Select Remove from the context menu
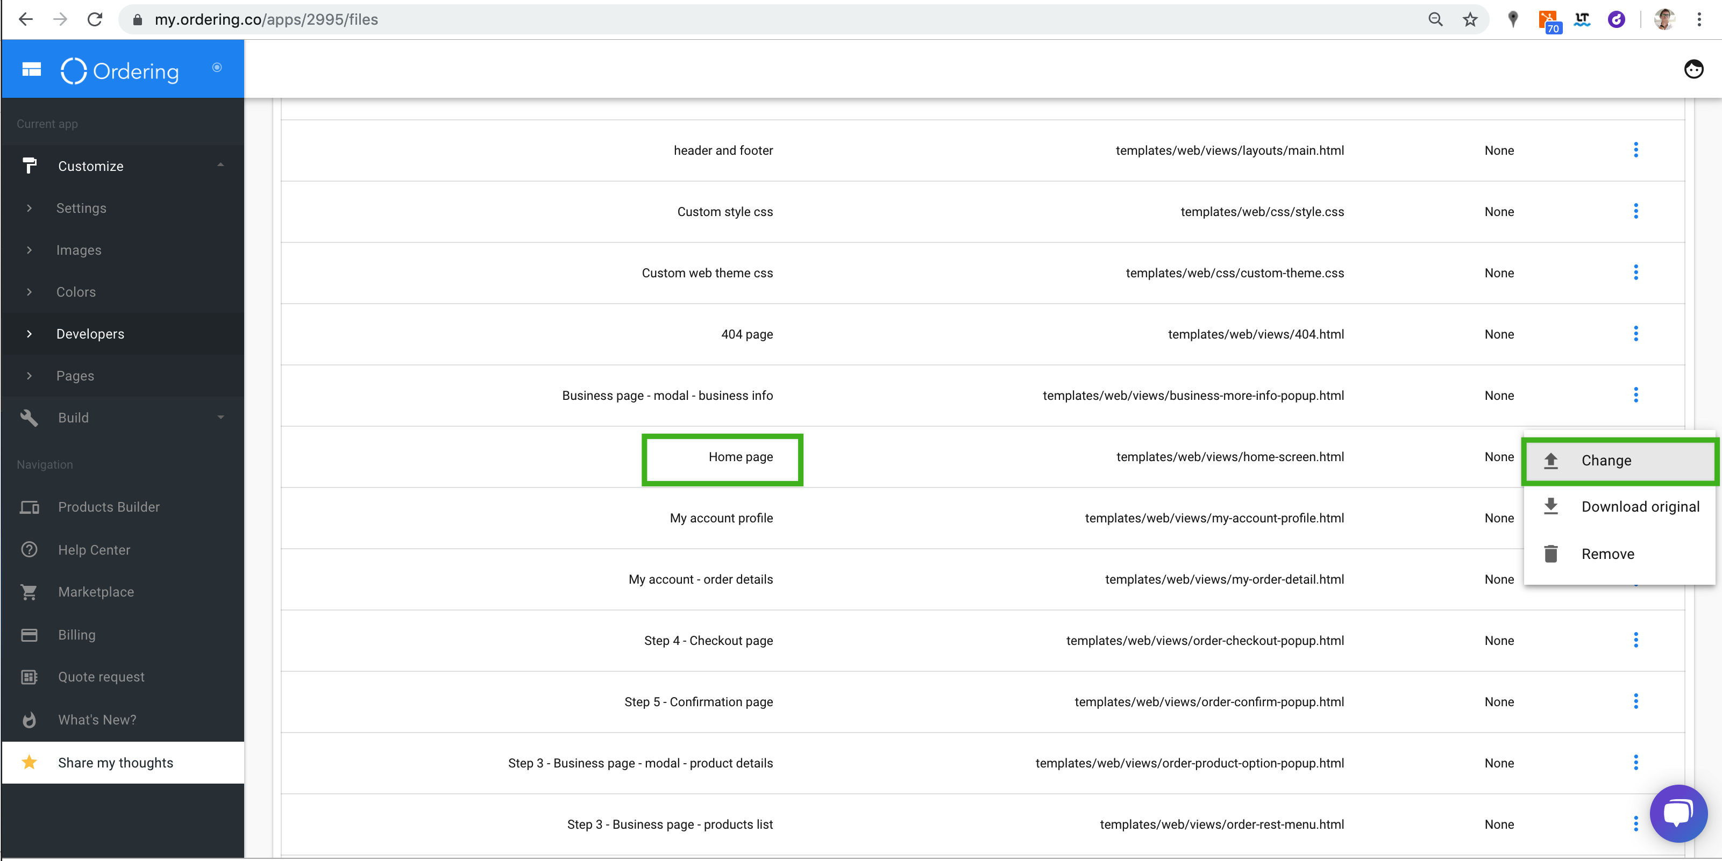The image size is (1722, 861). pyautogui.click(x=1607, y=554)
